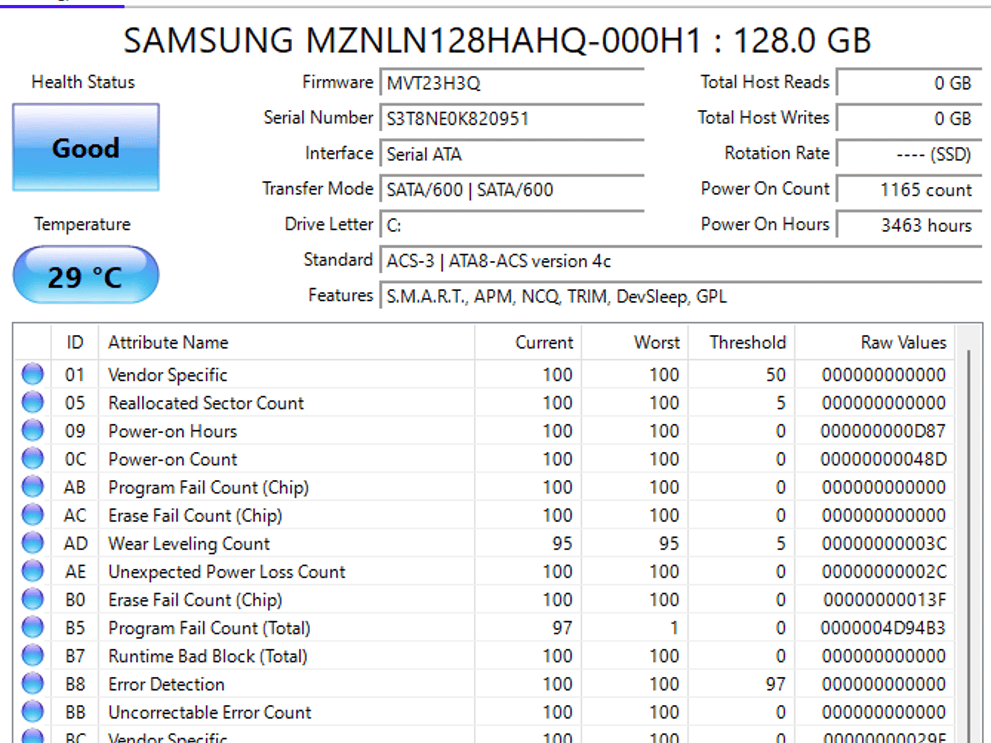The height and width of the screenshot is (743, 991).
Task: Click the Raw Values column header
Action: (x=875, y=342)
